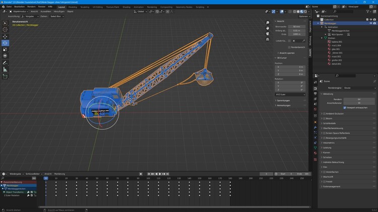Switch to the Shading workspace tab

pyautogui.click(x=126, y=7)
